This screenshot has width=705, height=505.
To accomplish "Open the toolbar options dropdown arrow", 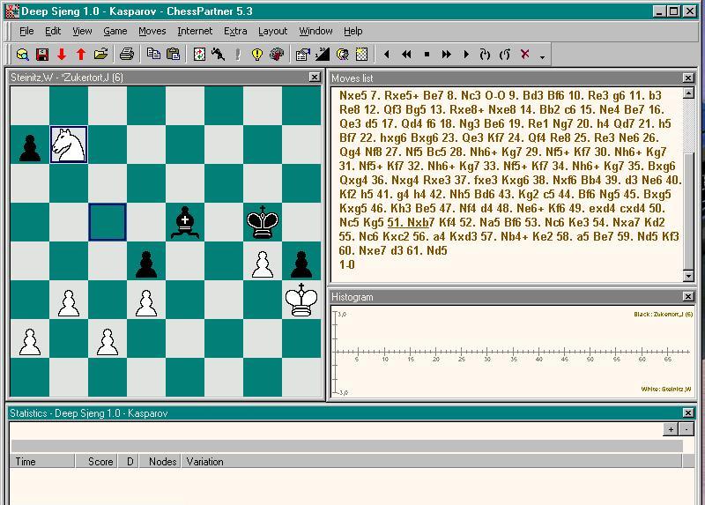I will click(542, 56).
